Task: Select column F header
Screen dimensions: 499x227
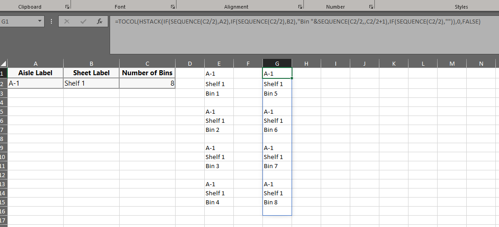Action: 248,63
